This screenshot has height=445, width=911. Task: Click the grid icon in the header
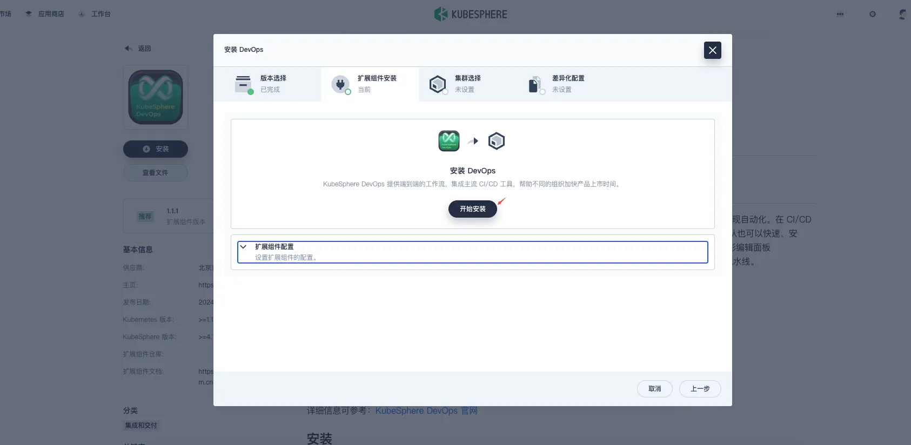(840, 14)
